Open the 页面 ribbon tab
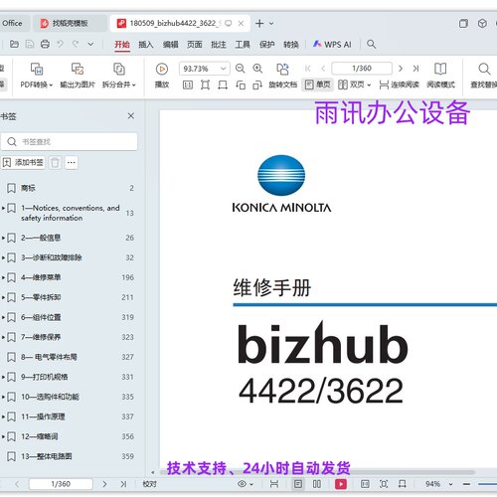The height and width of the screenshot is (497, 497). pos(195,45)
